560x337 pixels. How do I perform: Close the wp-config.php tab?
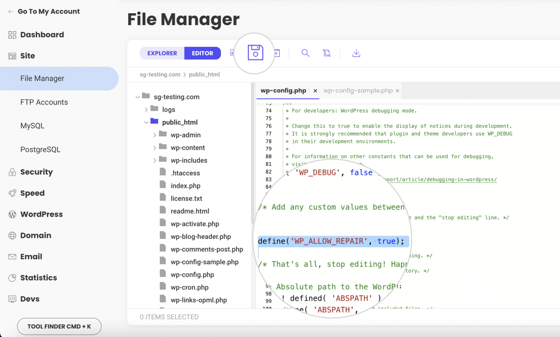315,91
